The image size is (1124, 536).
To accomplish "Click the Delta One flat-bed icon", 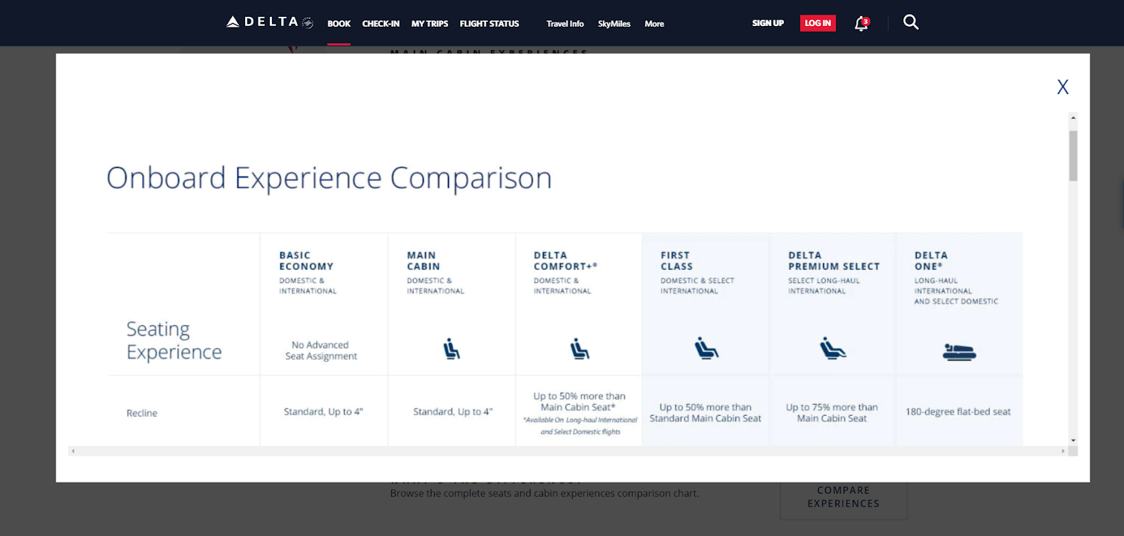I will tap(960, 352).
